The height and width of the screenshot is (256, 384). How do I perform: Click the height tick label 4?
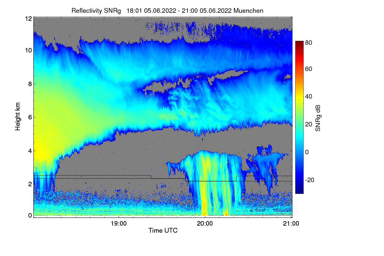pyautogui.click(x=30, y=150)
